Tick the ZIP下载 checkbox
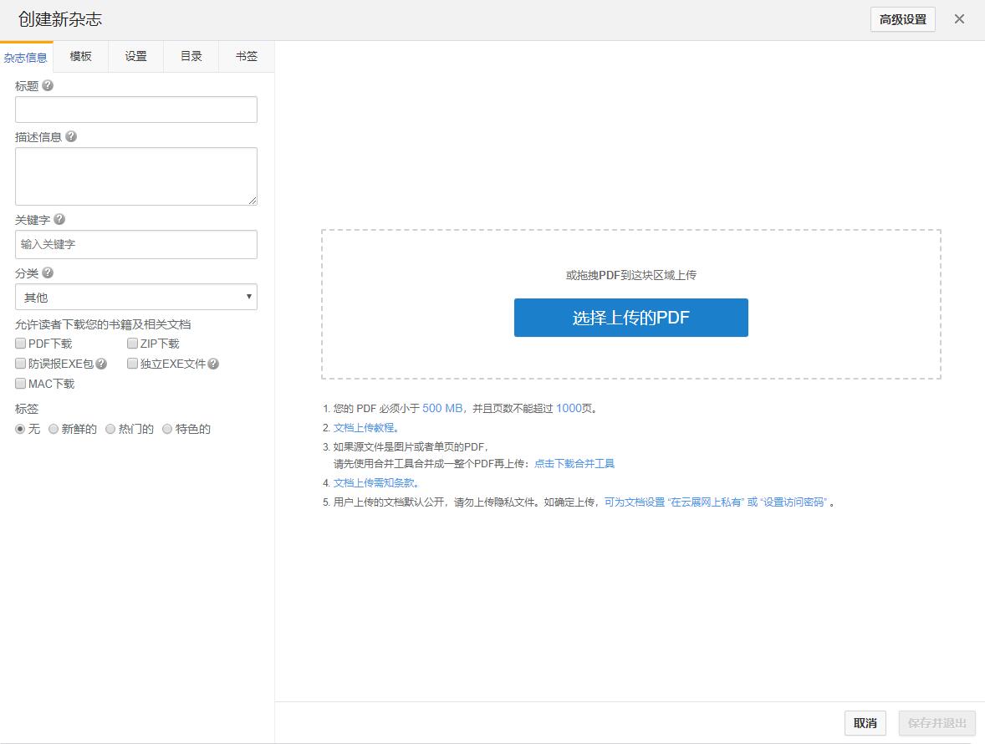The image size is (985, 744). [x=133, y=343]
